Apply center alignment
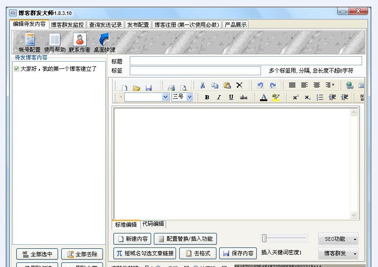The height and width of the screenshot is (267, 378). (317, 85)
